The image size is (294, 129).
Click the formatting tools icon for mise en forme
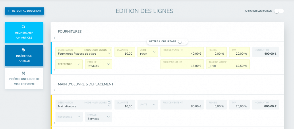click(x=24, y=73)
